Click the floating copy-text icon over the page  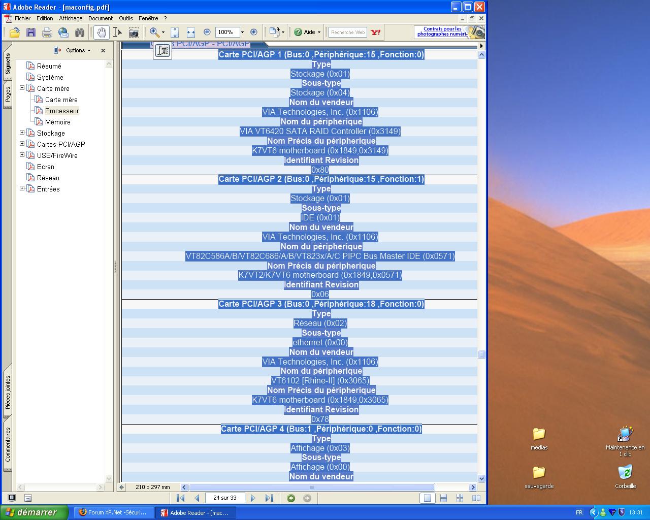(x=162, y=50)
